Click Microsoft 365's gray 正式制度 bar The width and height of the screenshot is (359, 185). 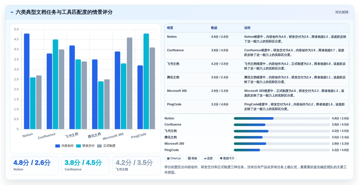pyautogui.click(x=130, y=83)
